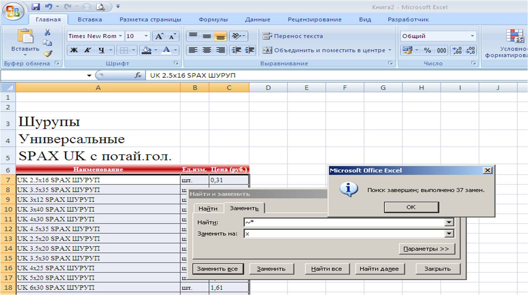Apply percent style number format
Viewport: 528px width, 295px height.
(x=428, y=50)
